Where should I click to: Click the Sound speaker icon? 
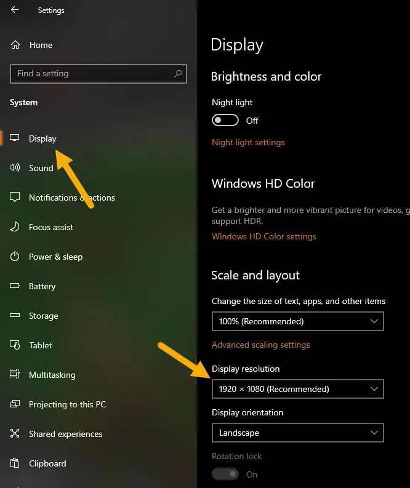15,167
